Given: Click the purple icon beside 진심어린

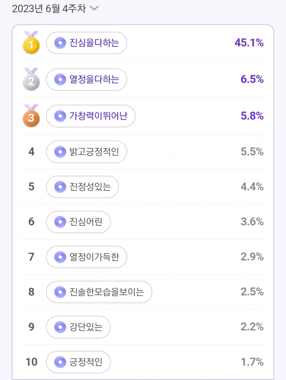Looking at the screenshot, I should (x=60, y=222).
